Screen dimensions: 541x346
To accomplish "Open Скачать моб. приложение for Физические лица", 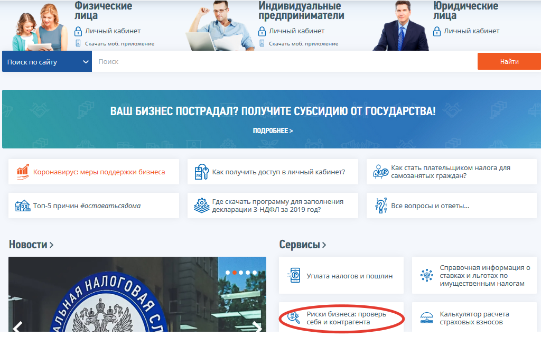I will tap(120, 43).
